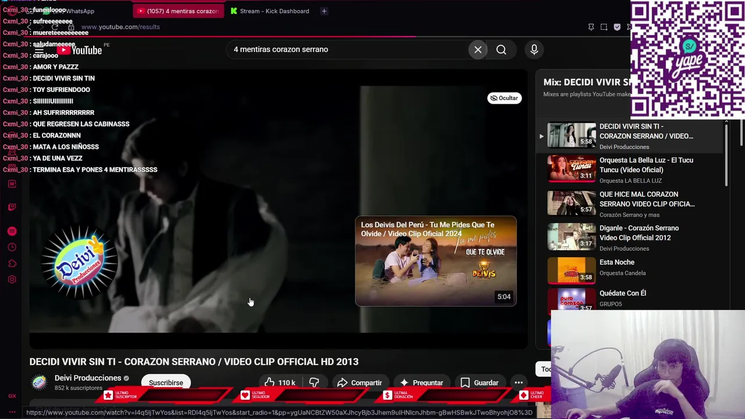Click the Mix: DECIDI VIVIR playlist heading
This screenshot has height=419, width=745.
[587, 82]
